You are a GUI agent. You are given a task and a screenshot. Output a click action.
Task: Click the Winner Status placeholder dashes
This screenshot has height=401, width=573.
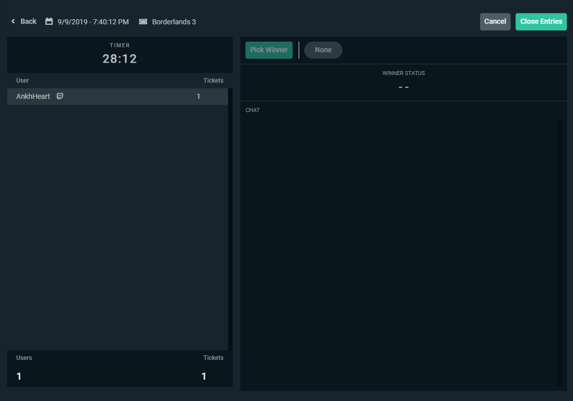pos(403,87)
